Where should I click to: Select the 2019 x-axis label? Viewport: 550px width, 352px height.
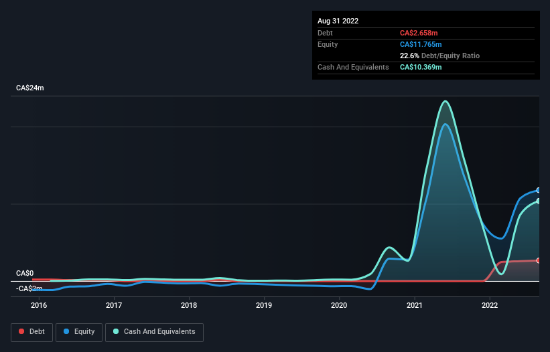pos(264,305)
